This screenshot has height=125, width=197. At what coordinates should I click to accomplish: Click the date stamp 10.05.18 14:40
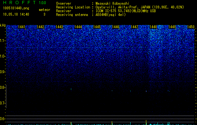16,14
